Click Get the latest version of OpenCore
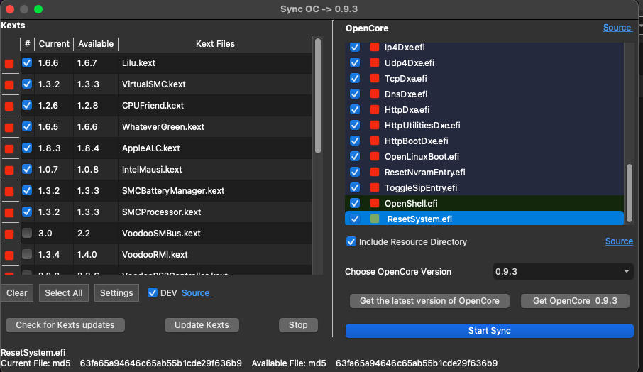 click(429, 300)
